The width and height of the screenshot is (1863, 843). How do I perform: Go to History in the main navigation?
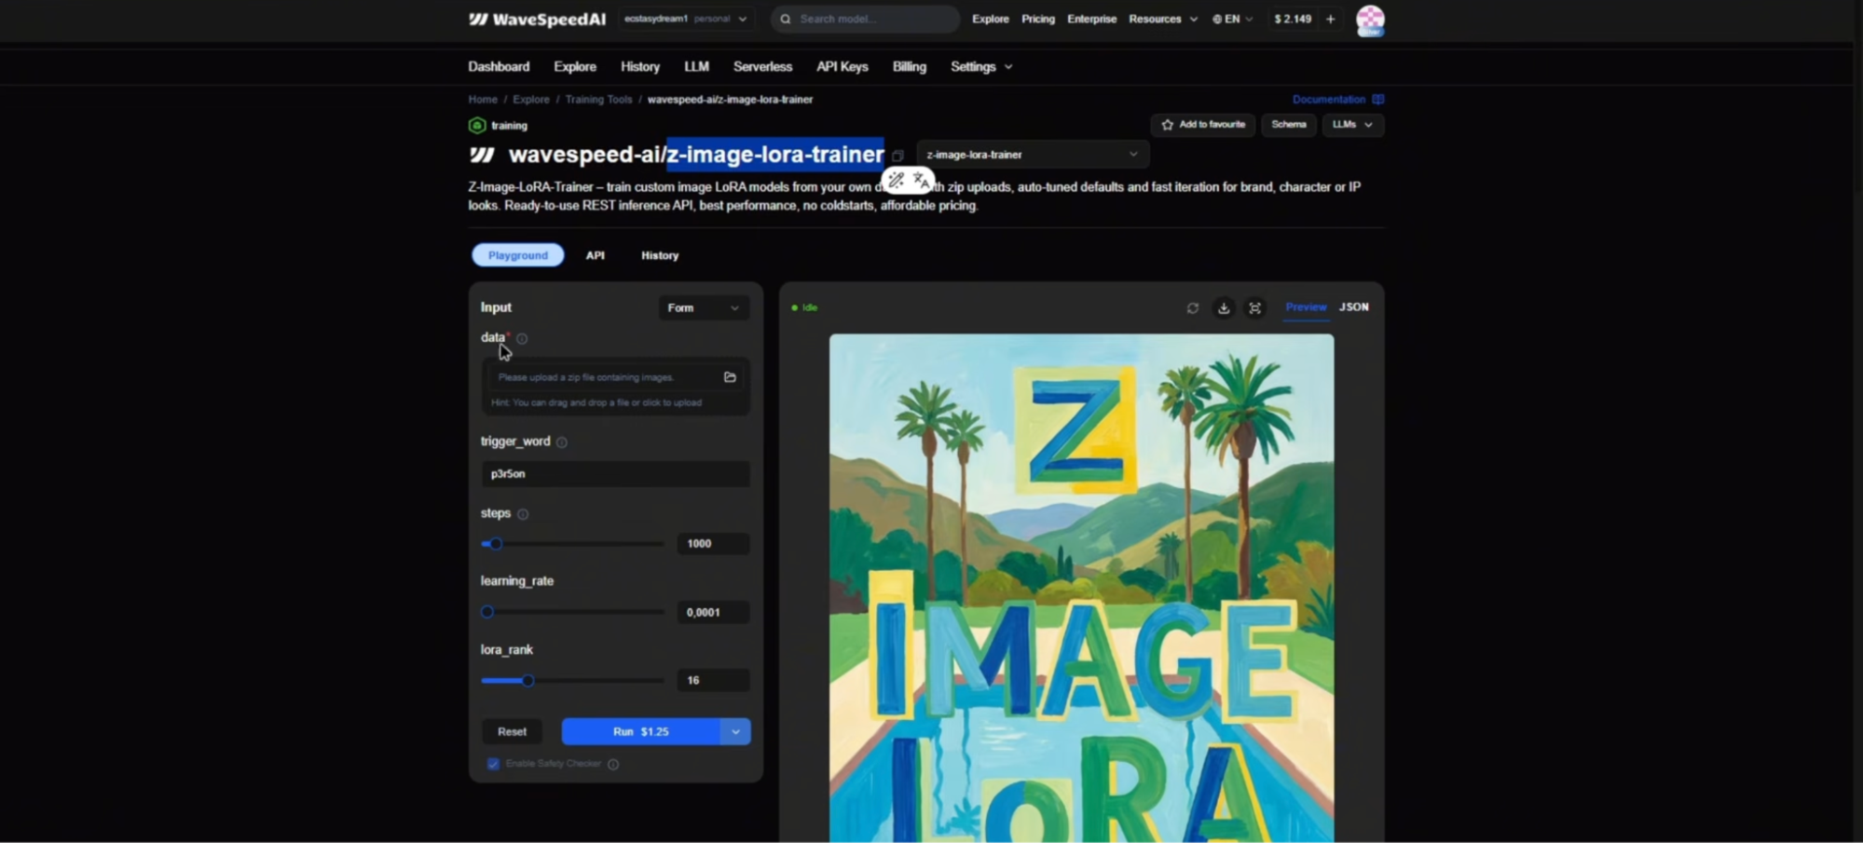coord(640,67)
